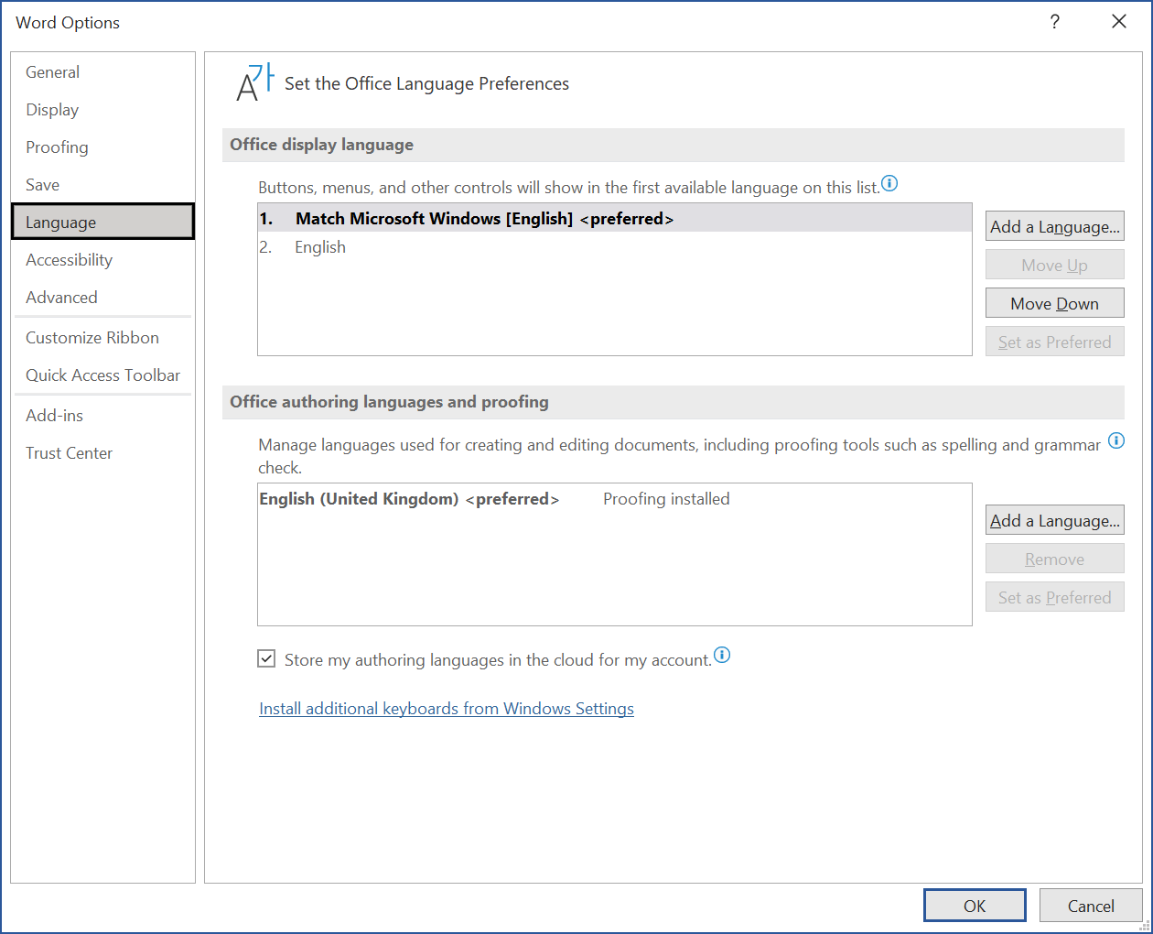Open Quick Access Toolbar settings
The height and width of the screenshot is (934, 1153).
(x=103, y=375)
